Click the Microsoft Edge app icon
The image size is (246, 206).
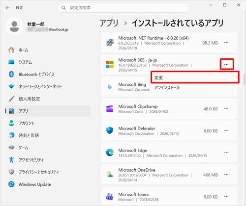[110, 153]
